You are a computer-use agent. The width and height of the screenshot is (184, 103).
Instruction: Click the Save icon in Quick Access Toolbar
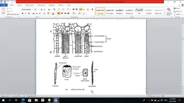(5, 2)
